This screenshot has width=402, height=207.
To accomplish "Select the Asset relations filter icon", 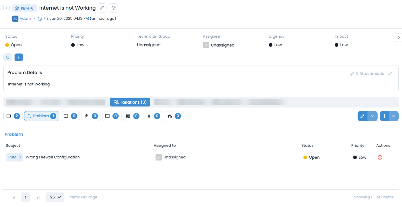I will pyautogui.click(x=112, y=116).
